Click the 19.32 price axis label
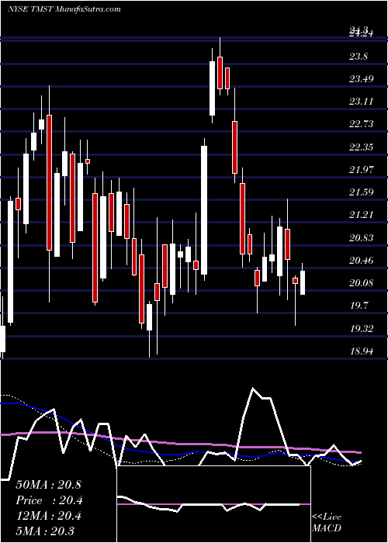 (361, 328)
